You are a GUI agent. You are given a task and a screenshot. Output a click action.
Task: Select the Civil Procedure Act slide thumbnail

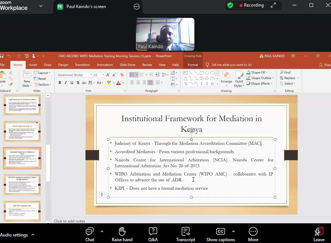coord(22,131)
